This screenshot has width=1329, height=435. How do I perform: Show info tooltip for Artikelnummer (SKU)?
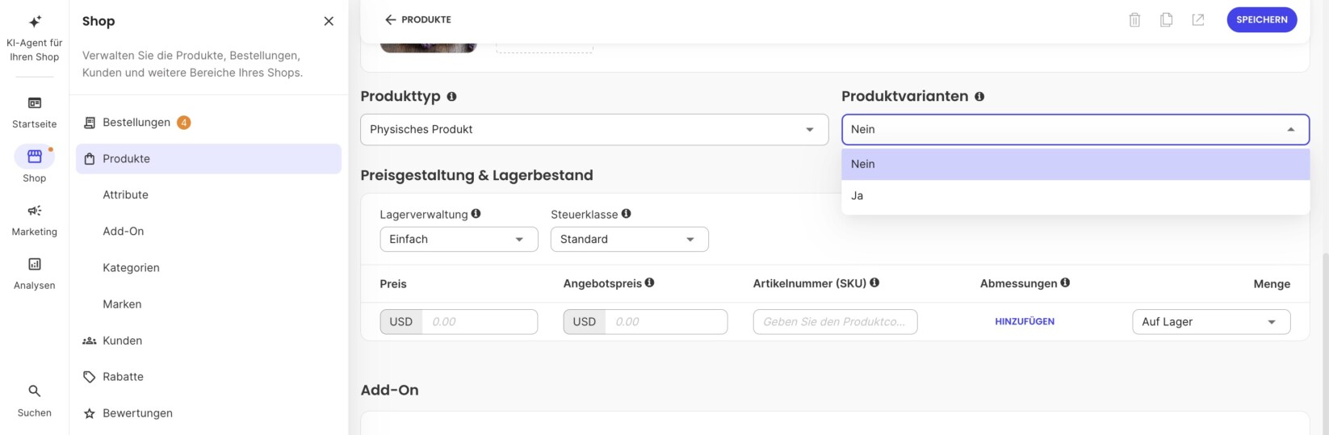tap(874, 282)
